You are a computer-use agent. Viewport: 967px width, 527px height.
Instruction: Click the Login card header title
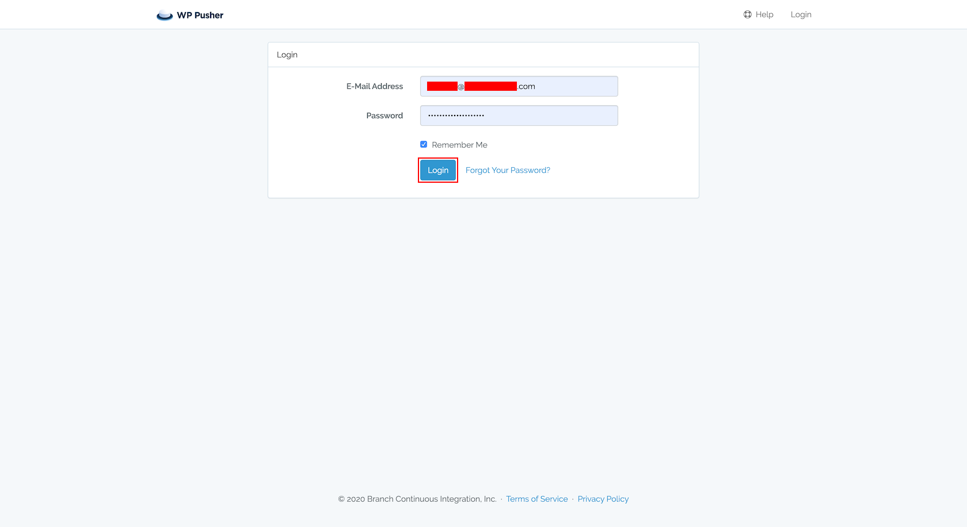[x=287, y=54]
